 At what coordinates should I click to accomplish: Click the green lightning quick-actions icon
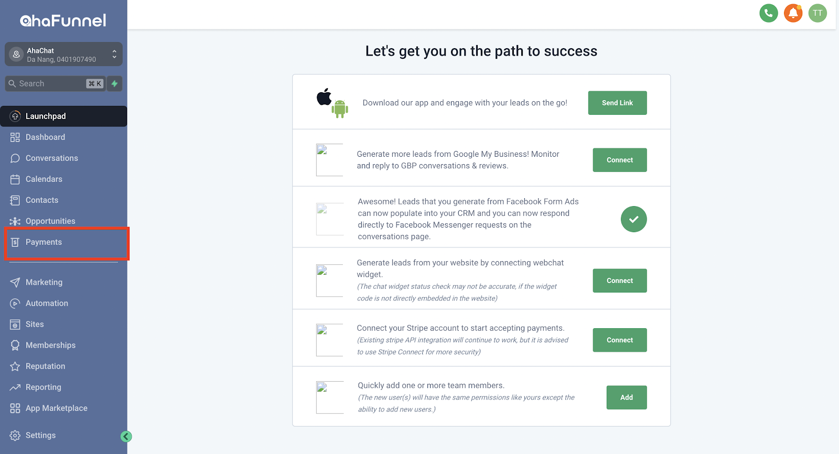(x=114, y=83)
